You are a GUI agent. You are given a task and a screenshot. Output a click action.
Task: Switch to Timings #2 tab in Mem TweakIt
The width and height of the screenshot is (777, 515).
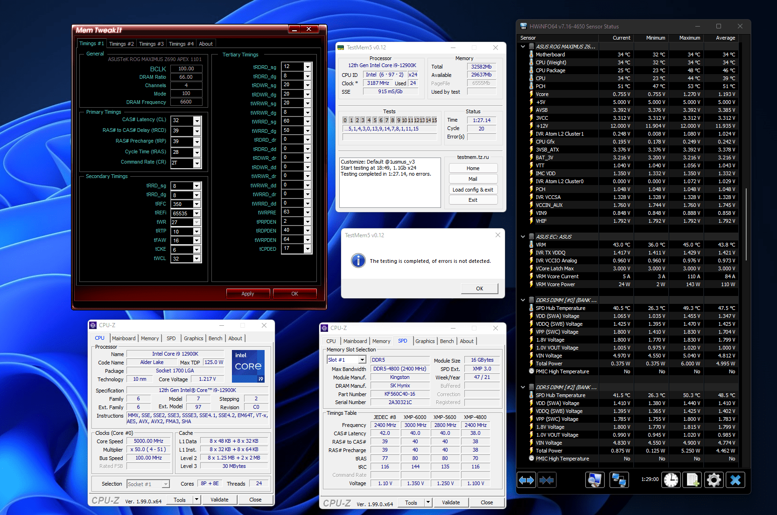coord(121,44)
